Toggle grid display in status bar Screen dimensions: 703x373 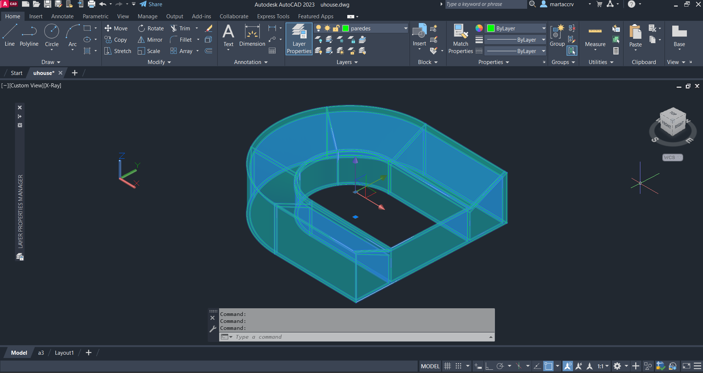pos(447,366)
